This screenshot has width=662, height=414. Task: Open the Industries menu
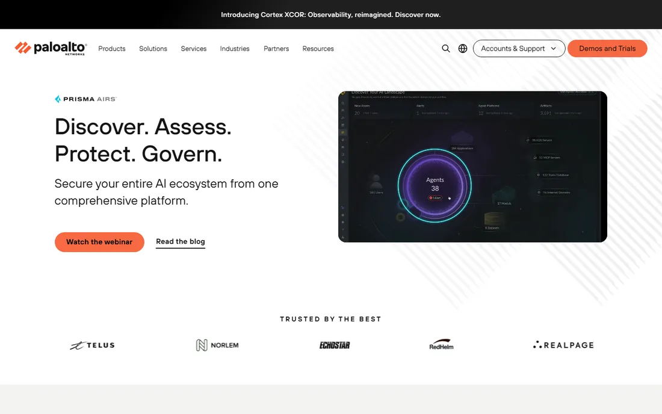(x=235, y=49)
